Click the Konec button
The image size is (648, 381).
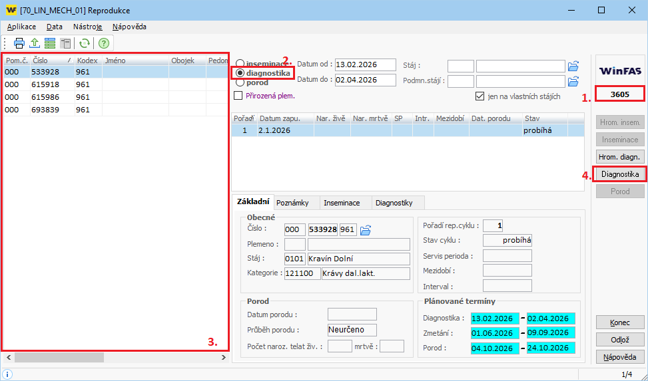619,322
